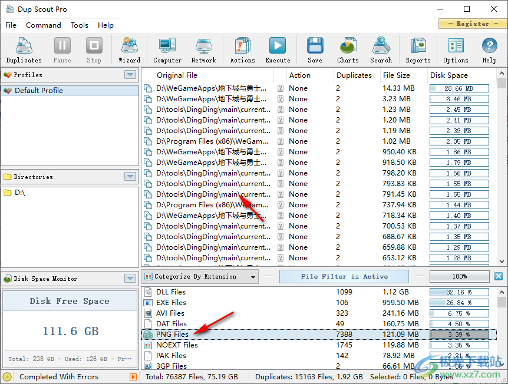Expand the Disk Space Monitor dropdown

(x=130, y=279)
